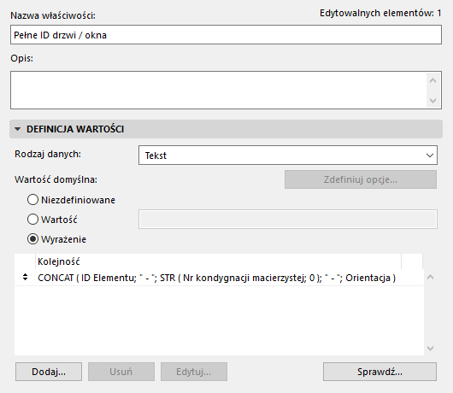This screenshot has width=453, height=393.
Task: Click the 'Rodzaj danych:' label
Action: tap(48, 154)
